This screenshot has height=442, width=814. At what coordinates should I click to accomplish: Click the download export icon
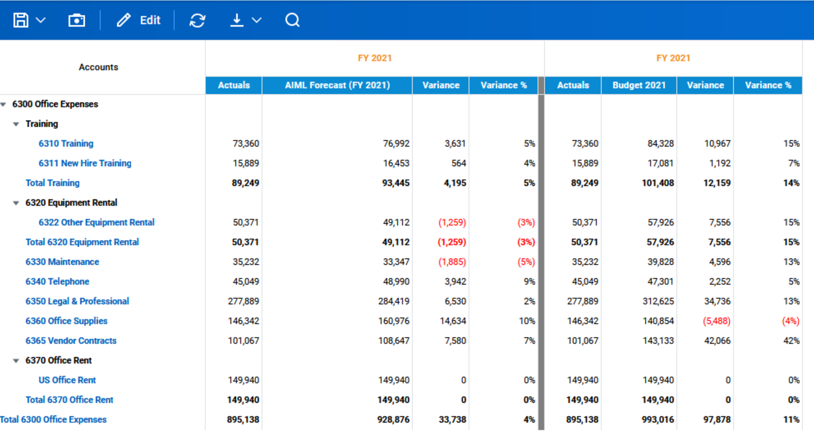pyautogui.click(x=236, y=20)
